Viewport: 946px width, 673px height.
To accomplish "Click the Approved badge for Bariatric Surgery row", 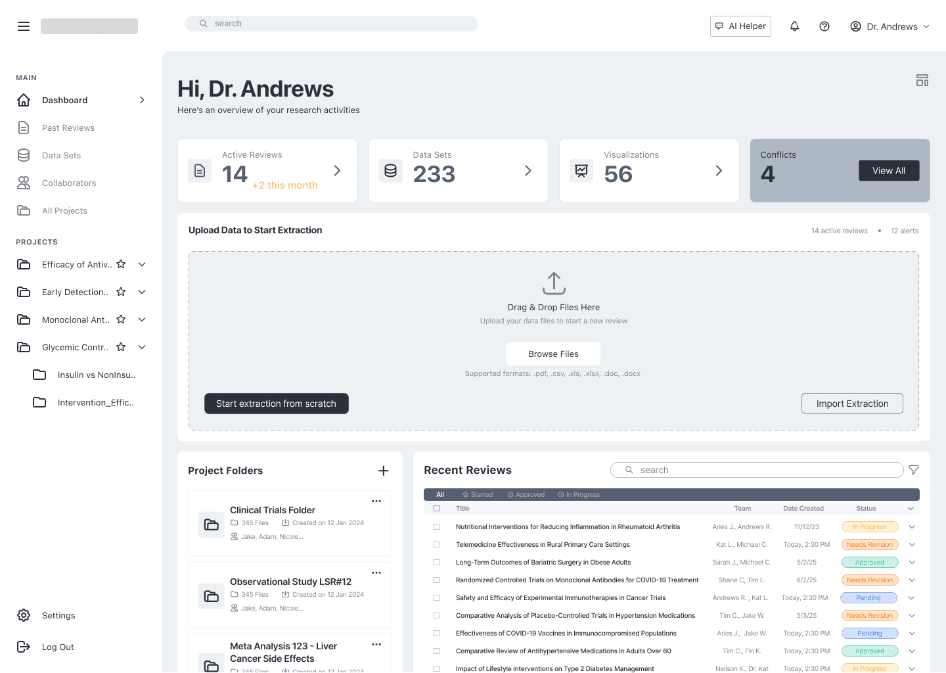I will click(x=870, y=563).
